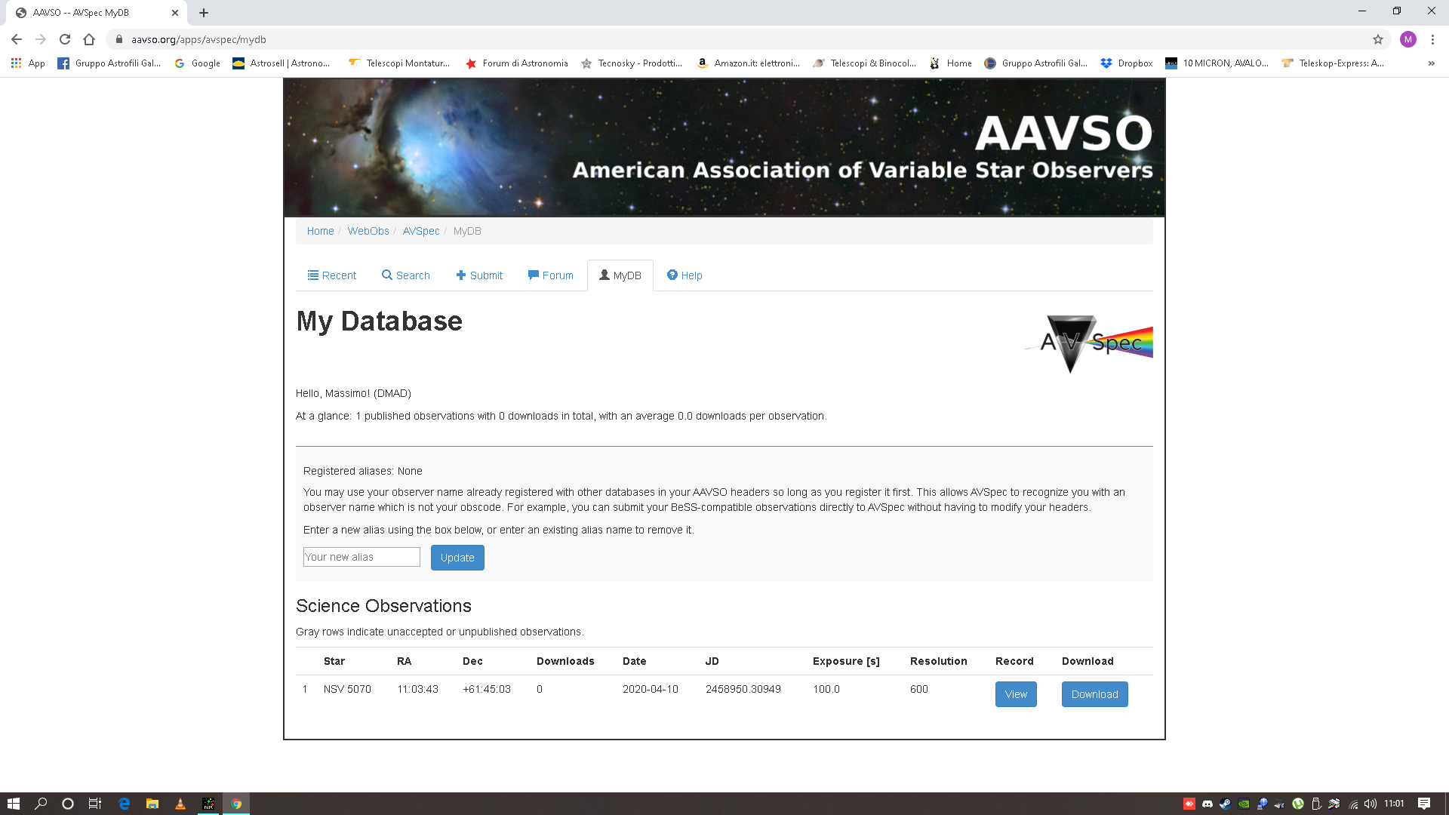The height and width of the screenshot is (815, 1449).
Task: Open the Forum di Astronomia bookmark
Action: click(x=517, y=63)
